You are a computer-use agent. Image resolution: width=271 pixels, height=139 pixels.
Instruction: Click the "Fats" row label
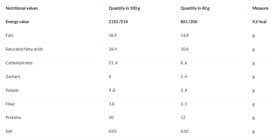click(10, 35)
